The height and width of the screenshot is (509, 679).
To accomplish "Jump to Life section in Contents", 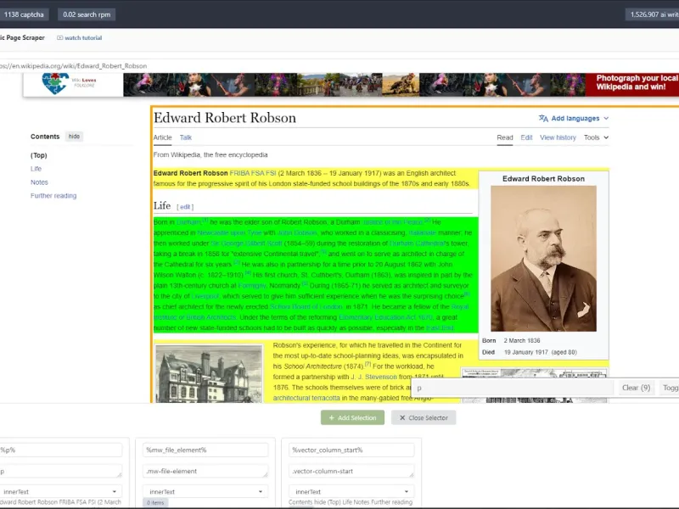I will [x=36, y=169].
